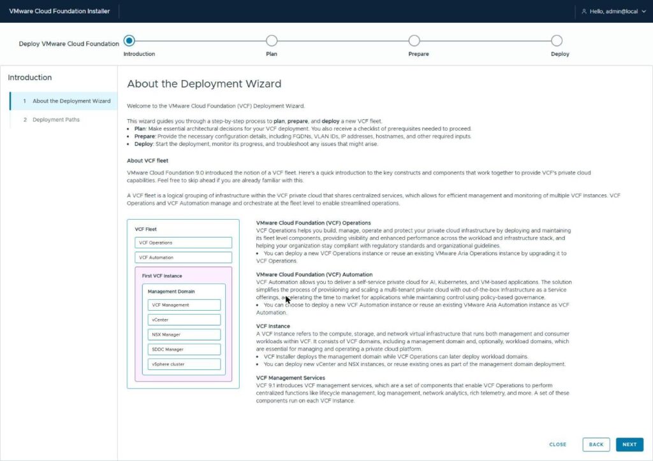
Task: Click the CLOSE link
Action: 557,444
